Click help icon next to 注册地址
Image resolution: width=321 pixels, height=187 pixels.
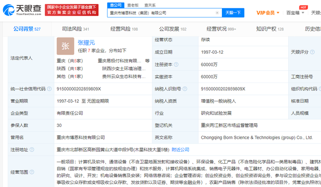(x=32, y=149)
